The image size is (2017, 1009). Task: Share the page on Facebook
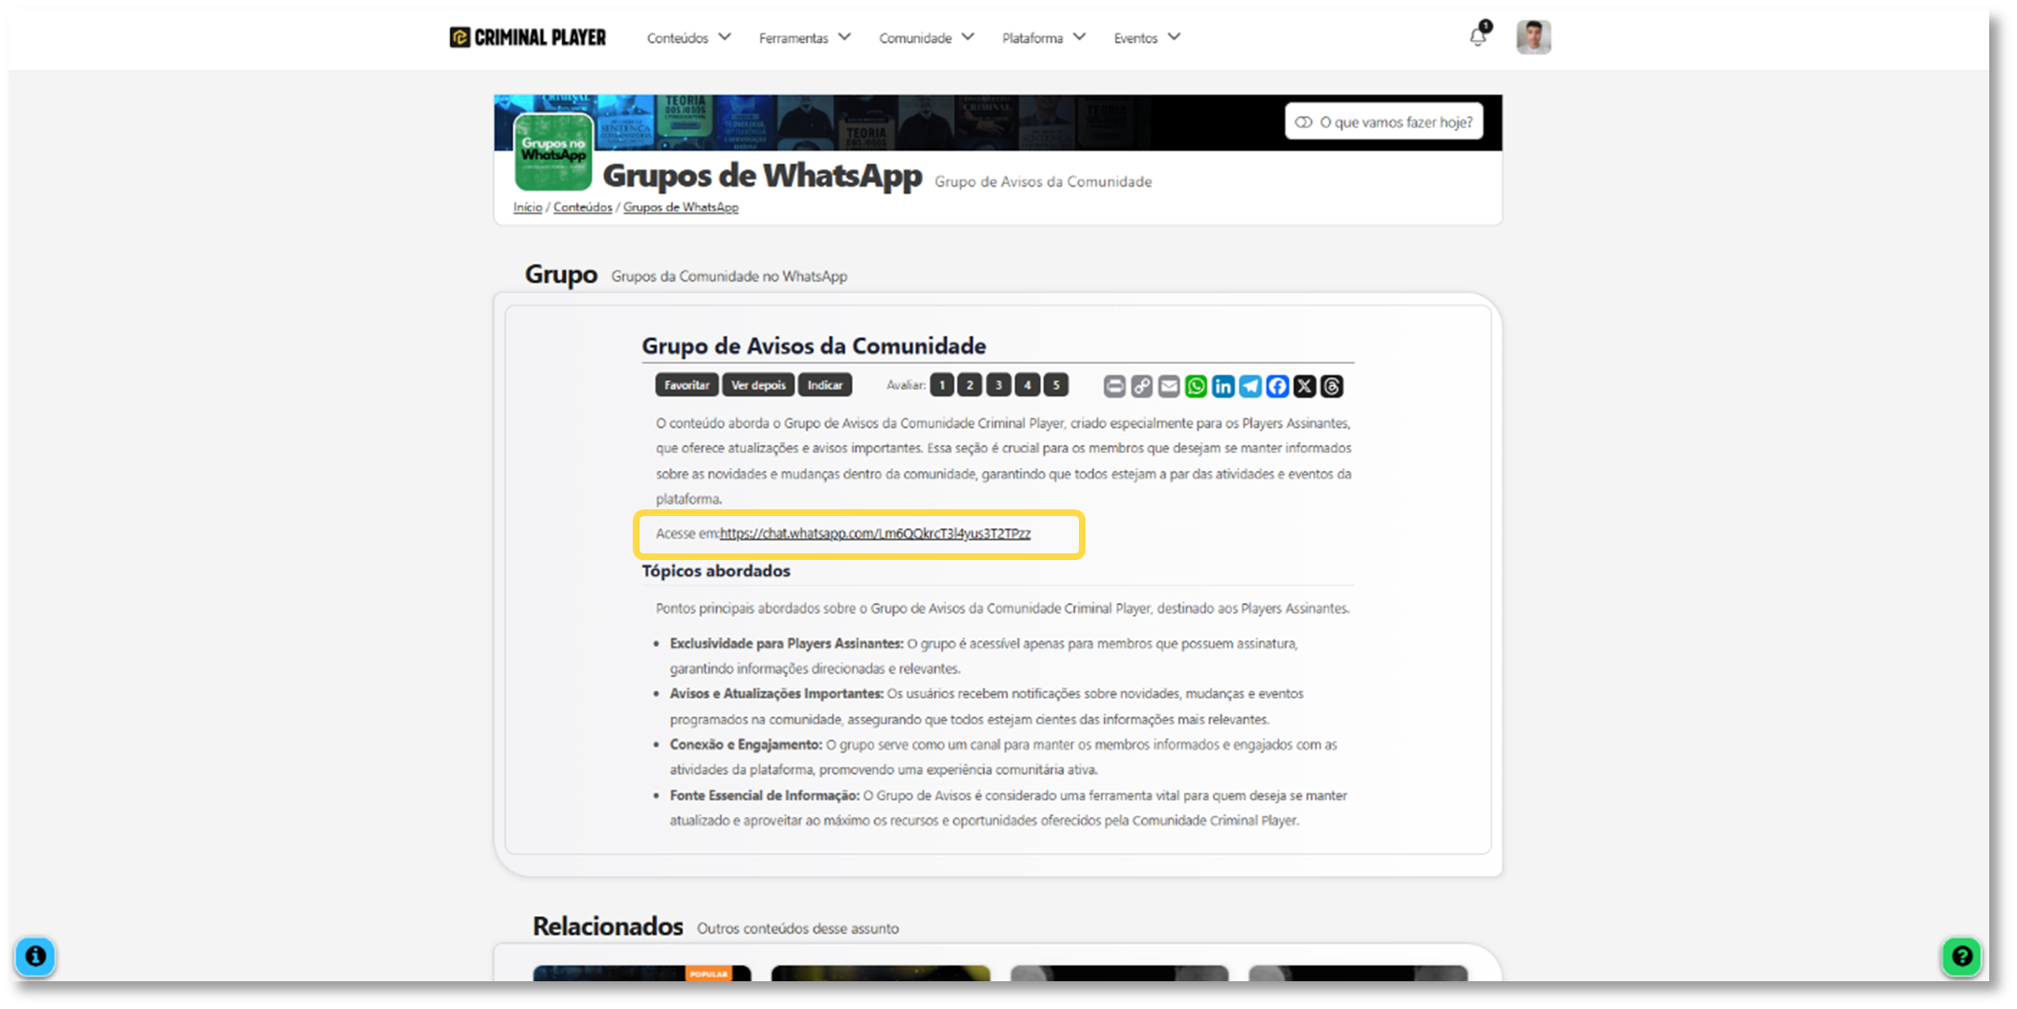click(1277, 386)
